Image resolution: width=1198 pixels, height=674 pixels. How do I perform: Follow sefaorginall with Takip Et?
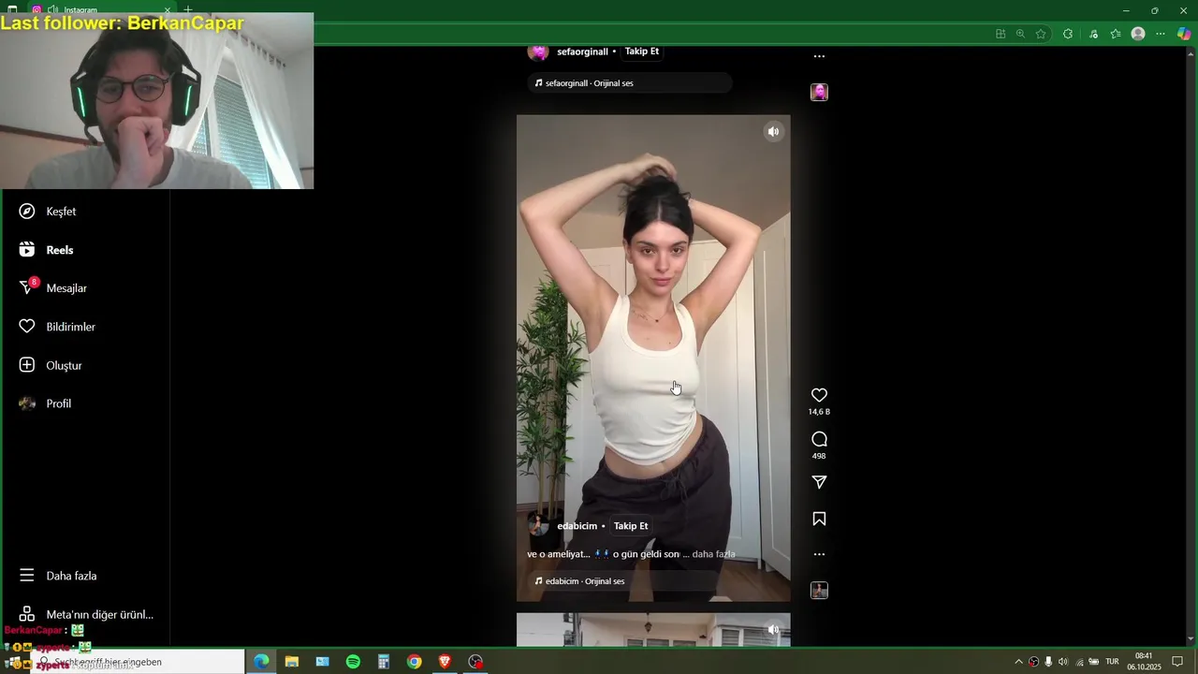(x=642, y=51)
